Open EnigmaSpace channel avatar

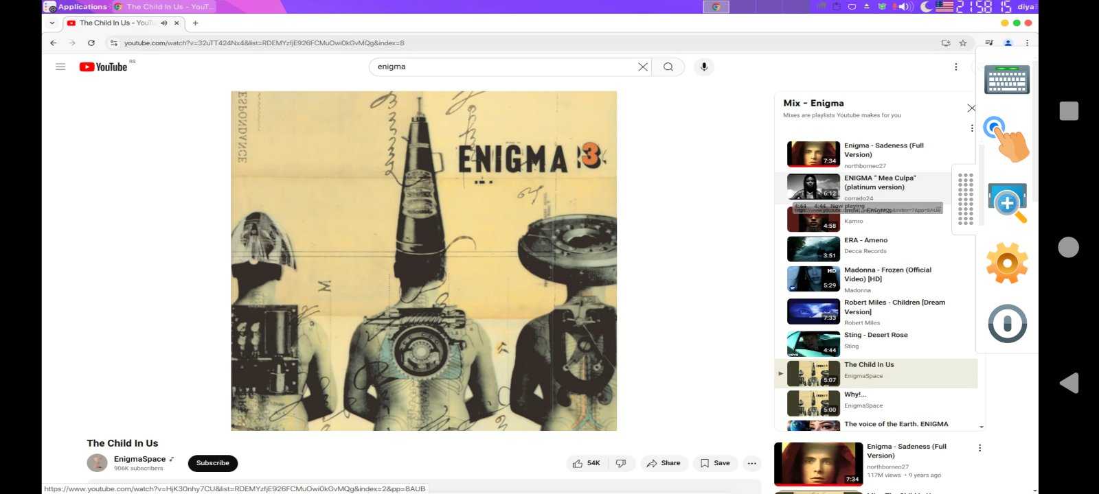pos(97,463)
